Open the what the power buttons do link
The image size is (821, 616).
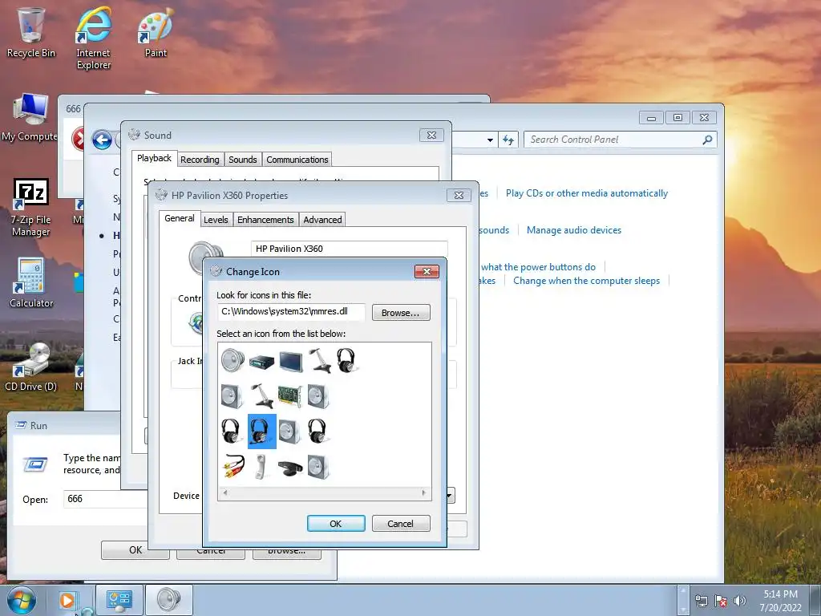(538, 267)
